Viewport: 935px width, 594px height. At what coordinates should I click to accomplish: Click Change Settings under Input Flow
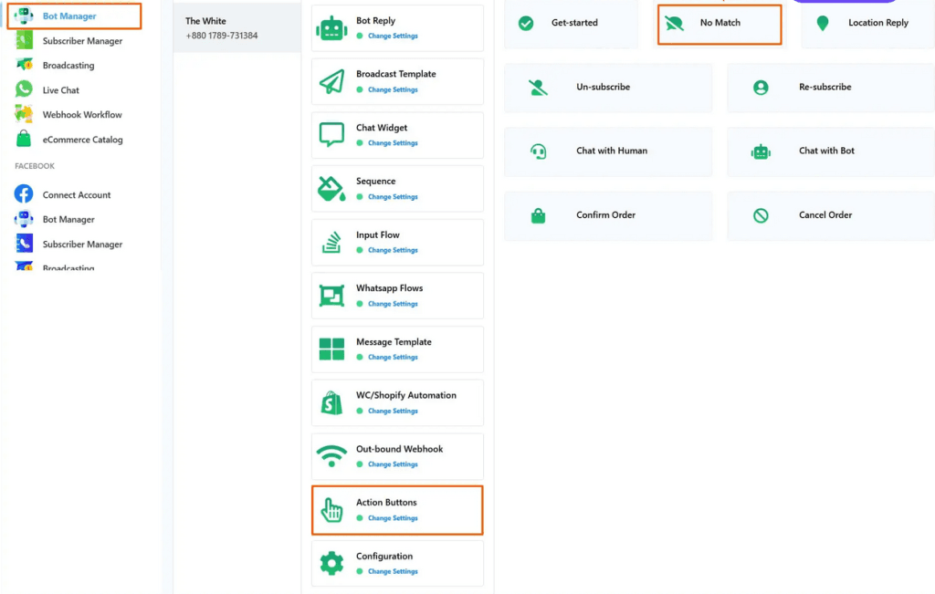click(x=393, y=250)
